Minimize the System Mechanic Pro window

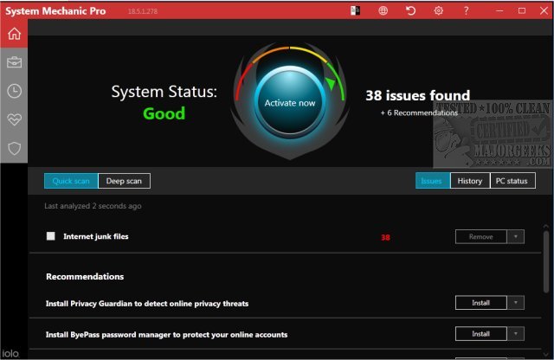(499, 10)
